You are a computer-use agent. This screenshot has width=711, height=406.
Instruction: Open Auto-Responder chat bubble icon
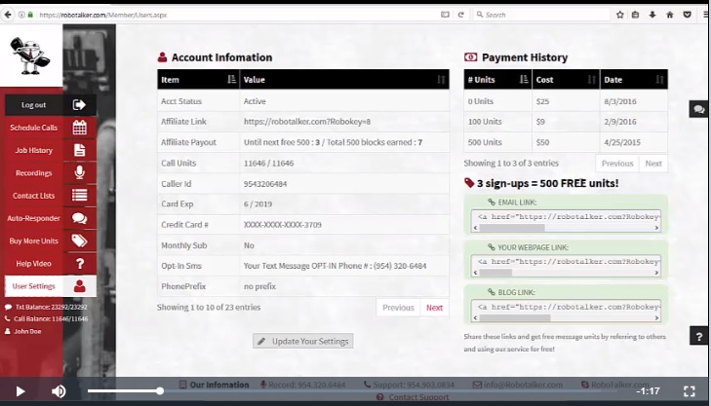click(79, 218)
